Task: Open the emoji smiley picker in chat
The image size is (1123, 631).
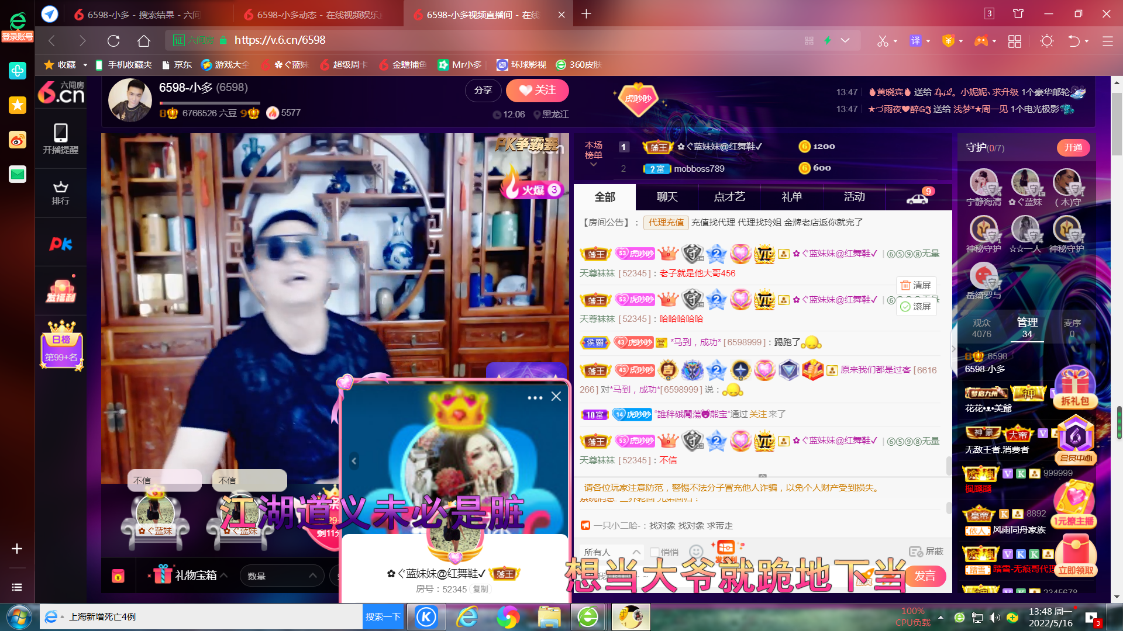Action: point(696,552)
